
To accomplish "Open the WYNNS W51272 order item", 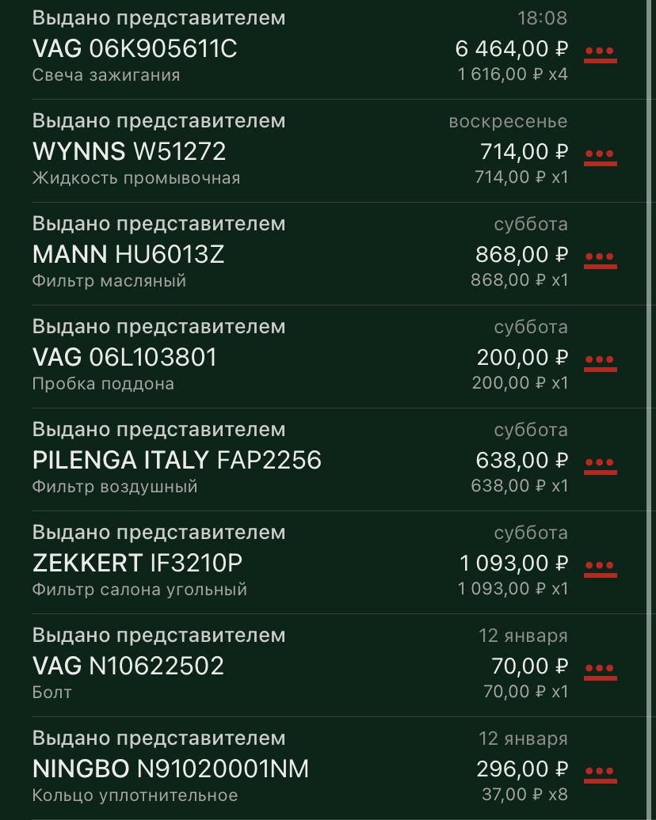I will [129, 151].
